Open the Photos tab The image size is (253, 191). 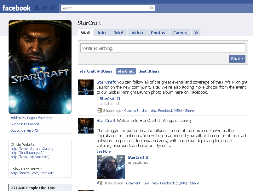[x=158, y=33]
